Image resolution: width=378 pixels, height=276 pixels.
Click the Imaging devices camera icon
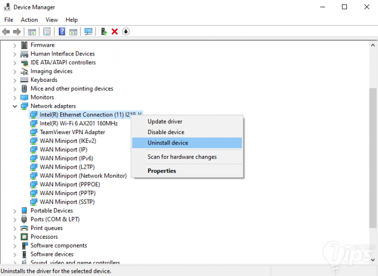pyautogui.click(x=24, y=71)
